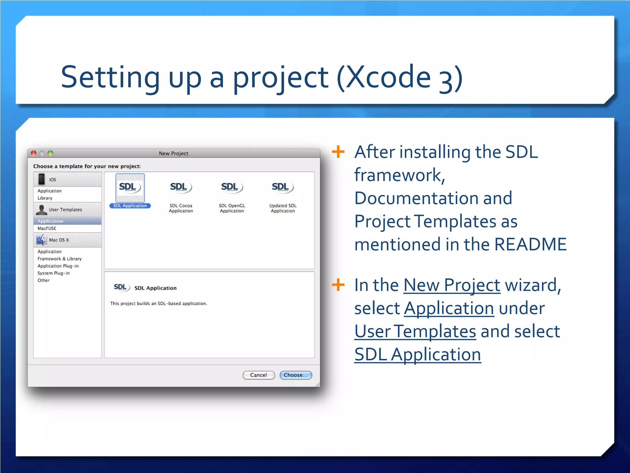The width and height of the screenshot is (630, 473).
Task: Select the Other category in sidebar
Action: [43, 280]
